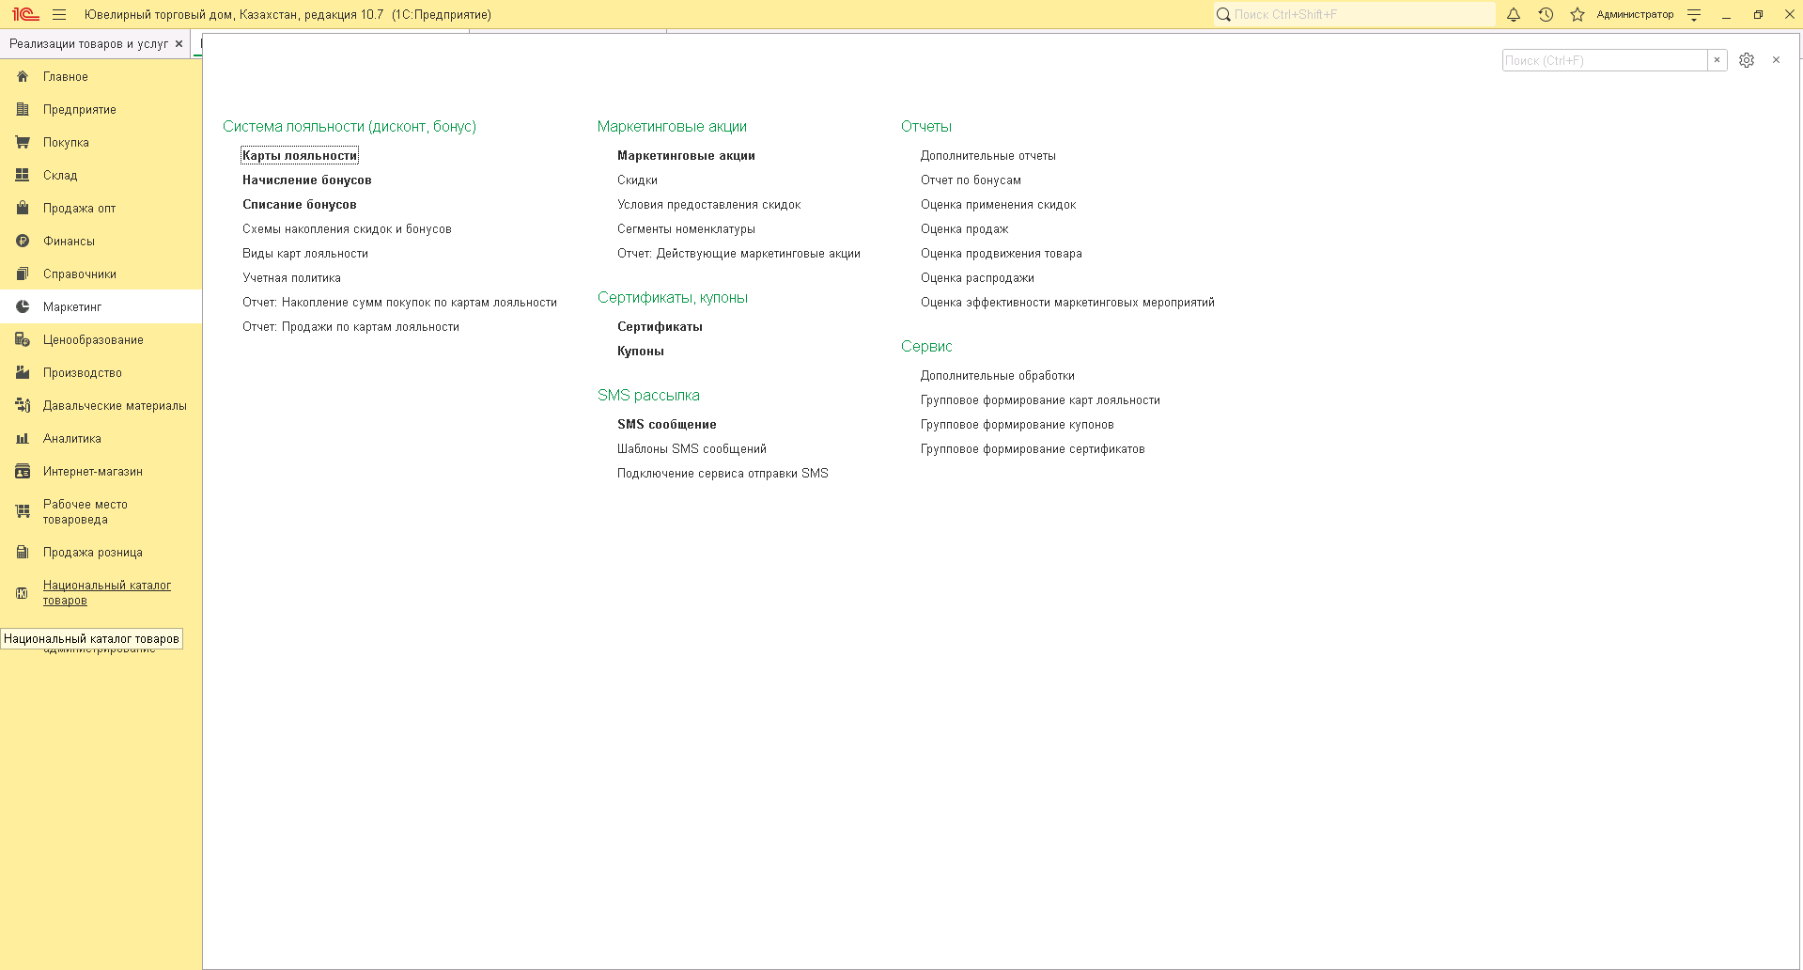
Task: Clear the panel search field
Action: tap(1717, 60)
